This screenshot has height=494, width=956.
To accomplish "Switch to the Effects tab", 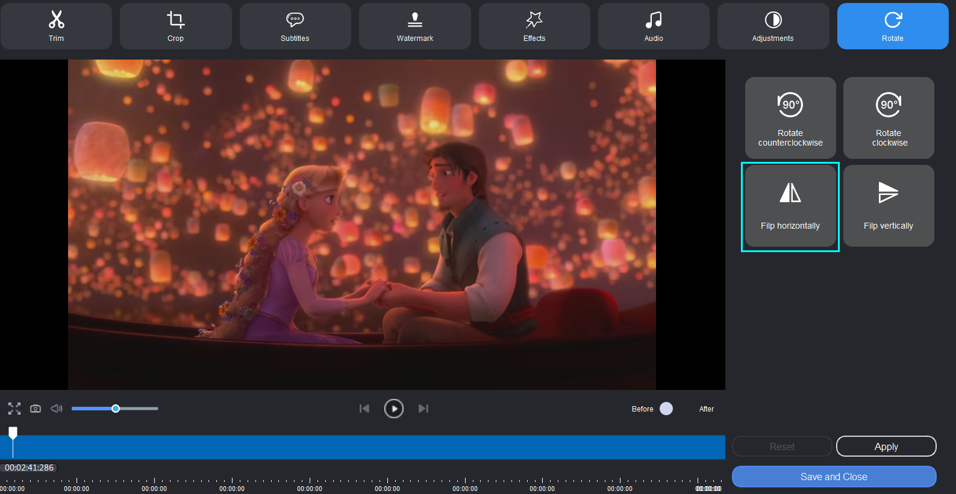I will click(x=534, y=26).
